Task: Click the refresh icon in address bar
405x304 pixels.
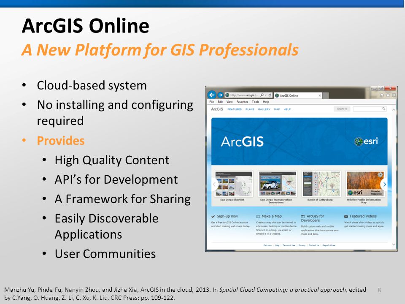Action: pyautogui.click(x=270, y=95)
